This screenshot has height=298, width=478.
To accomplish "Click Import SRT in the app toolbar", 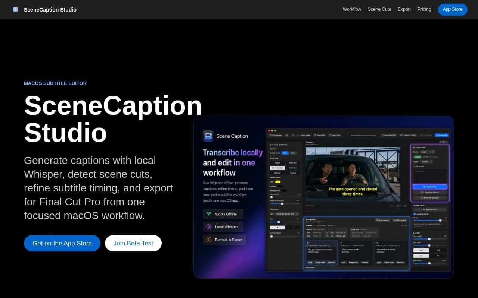I will coord(319,135).
